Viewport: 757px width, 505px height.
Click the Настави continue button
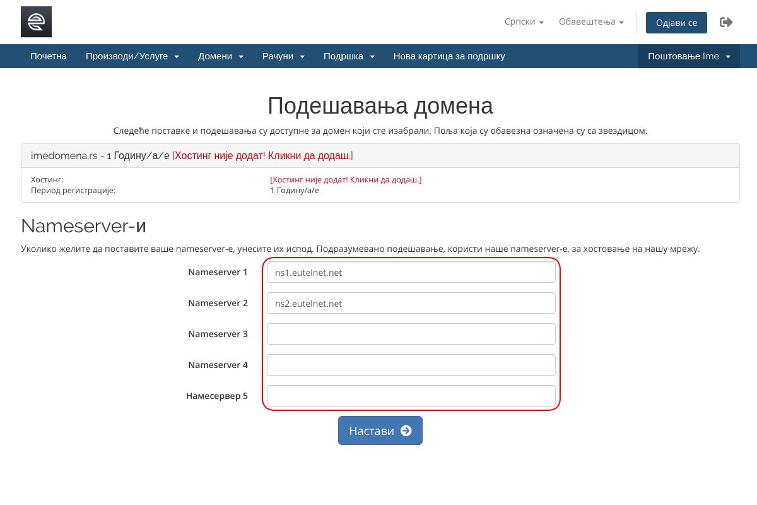pos(380,431)
